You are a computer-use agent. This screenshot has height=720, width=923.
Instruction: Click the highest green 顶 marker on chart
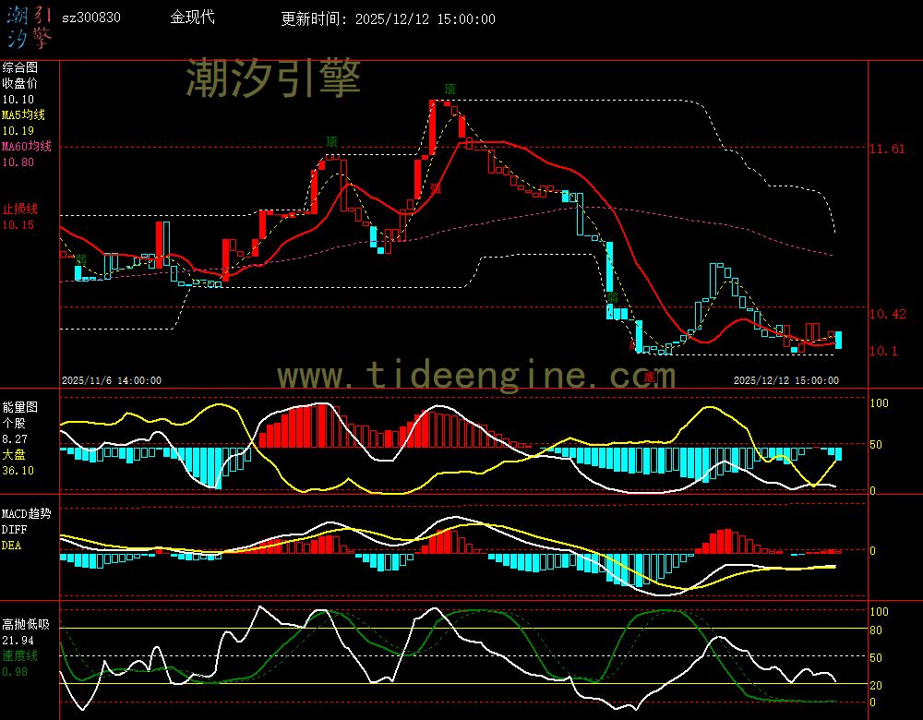pos(450,89)
